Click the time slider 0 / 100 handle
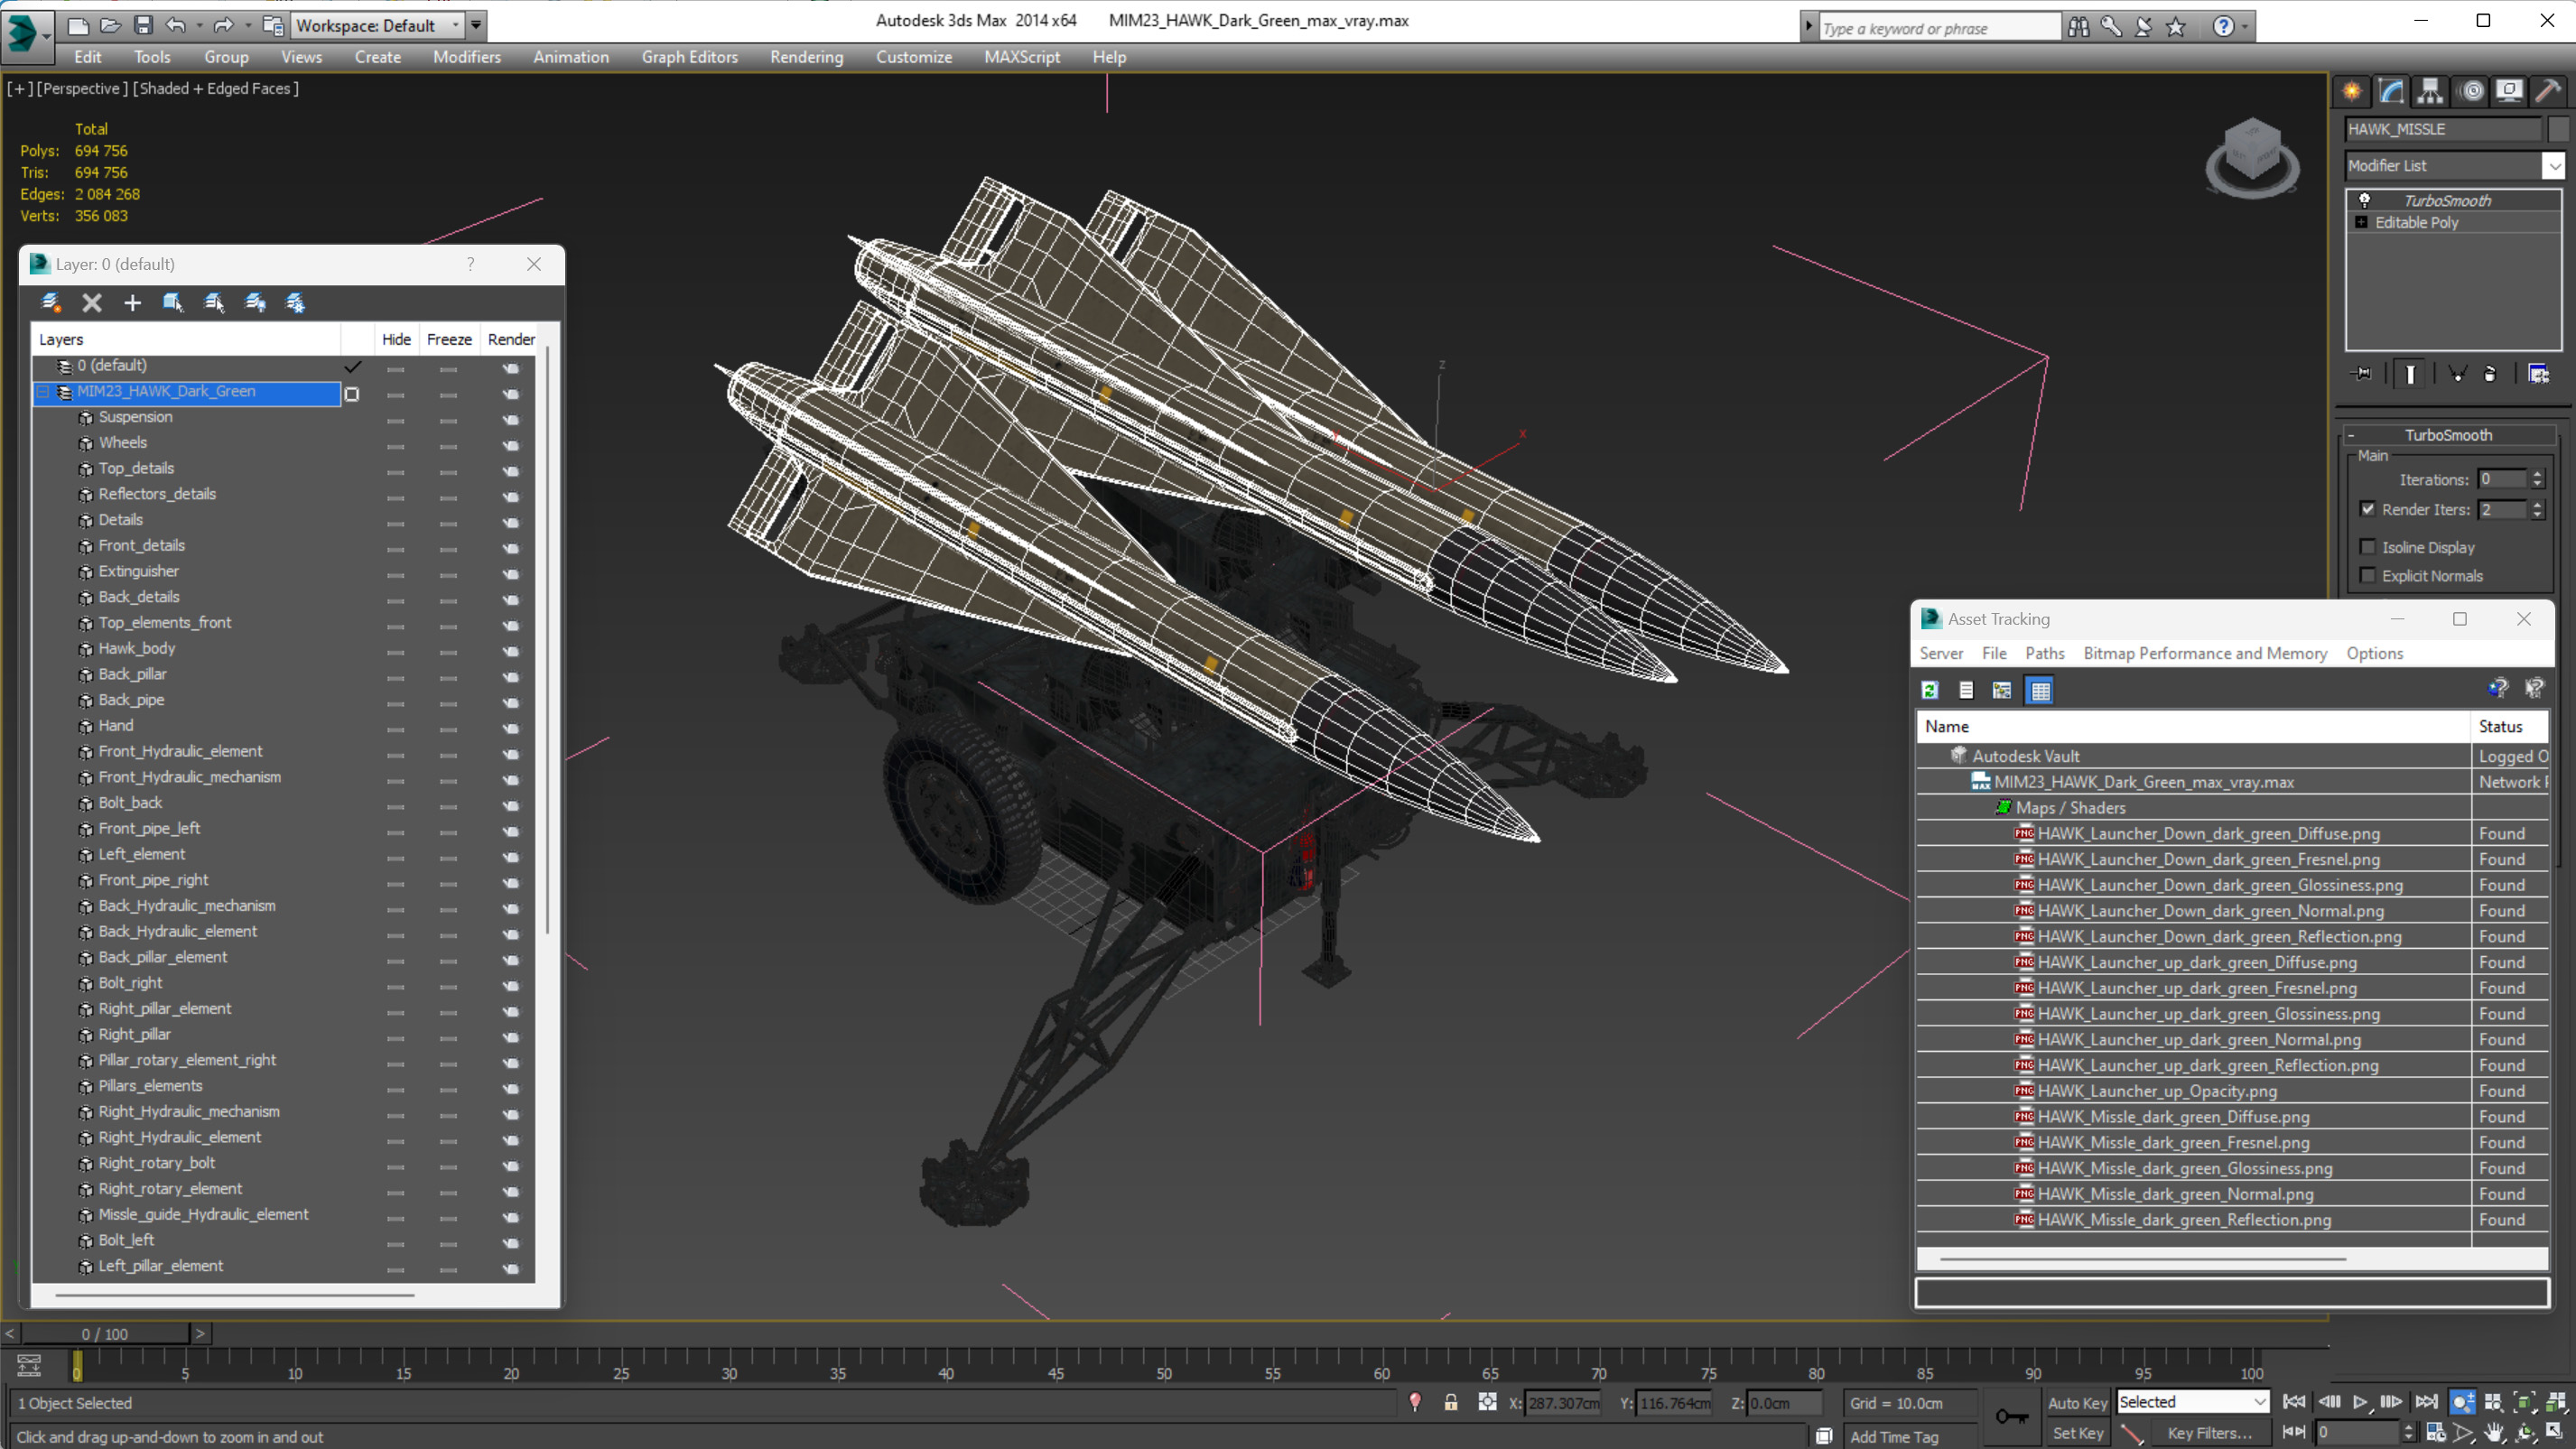2576x1449 pixels. (x=105, y=1334)
